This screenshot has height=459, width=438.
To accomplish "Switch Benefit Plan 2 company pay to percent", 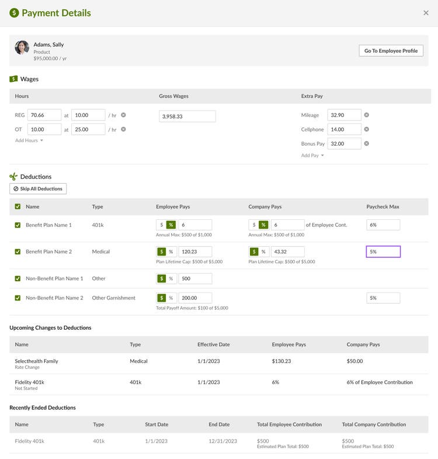I will tap(263, 251).
